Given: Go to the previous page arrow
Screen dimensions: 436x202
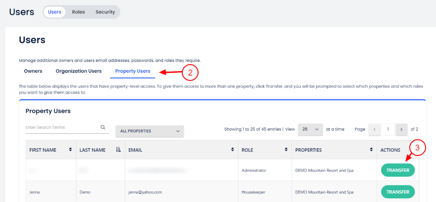Looking at the screenshot, I should point(374,129).
